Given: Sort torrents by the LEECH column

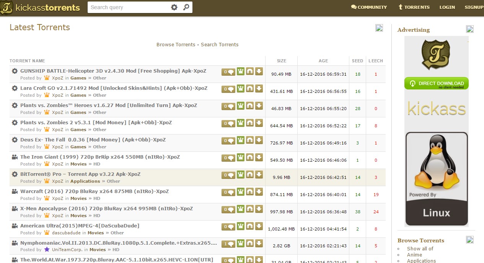Looking at the screenshot, I should [376, 61].
